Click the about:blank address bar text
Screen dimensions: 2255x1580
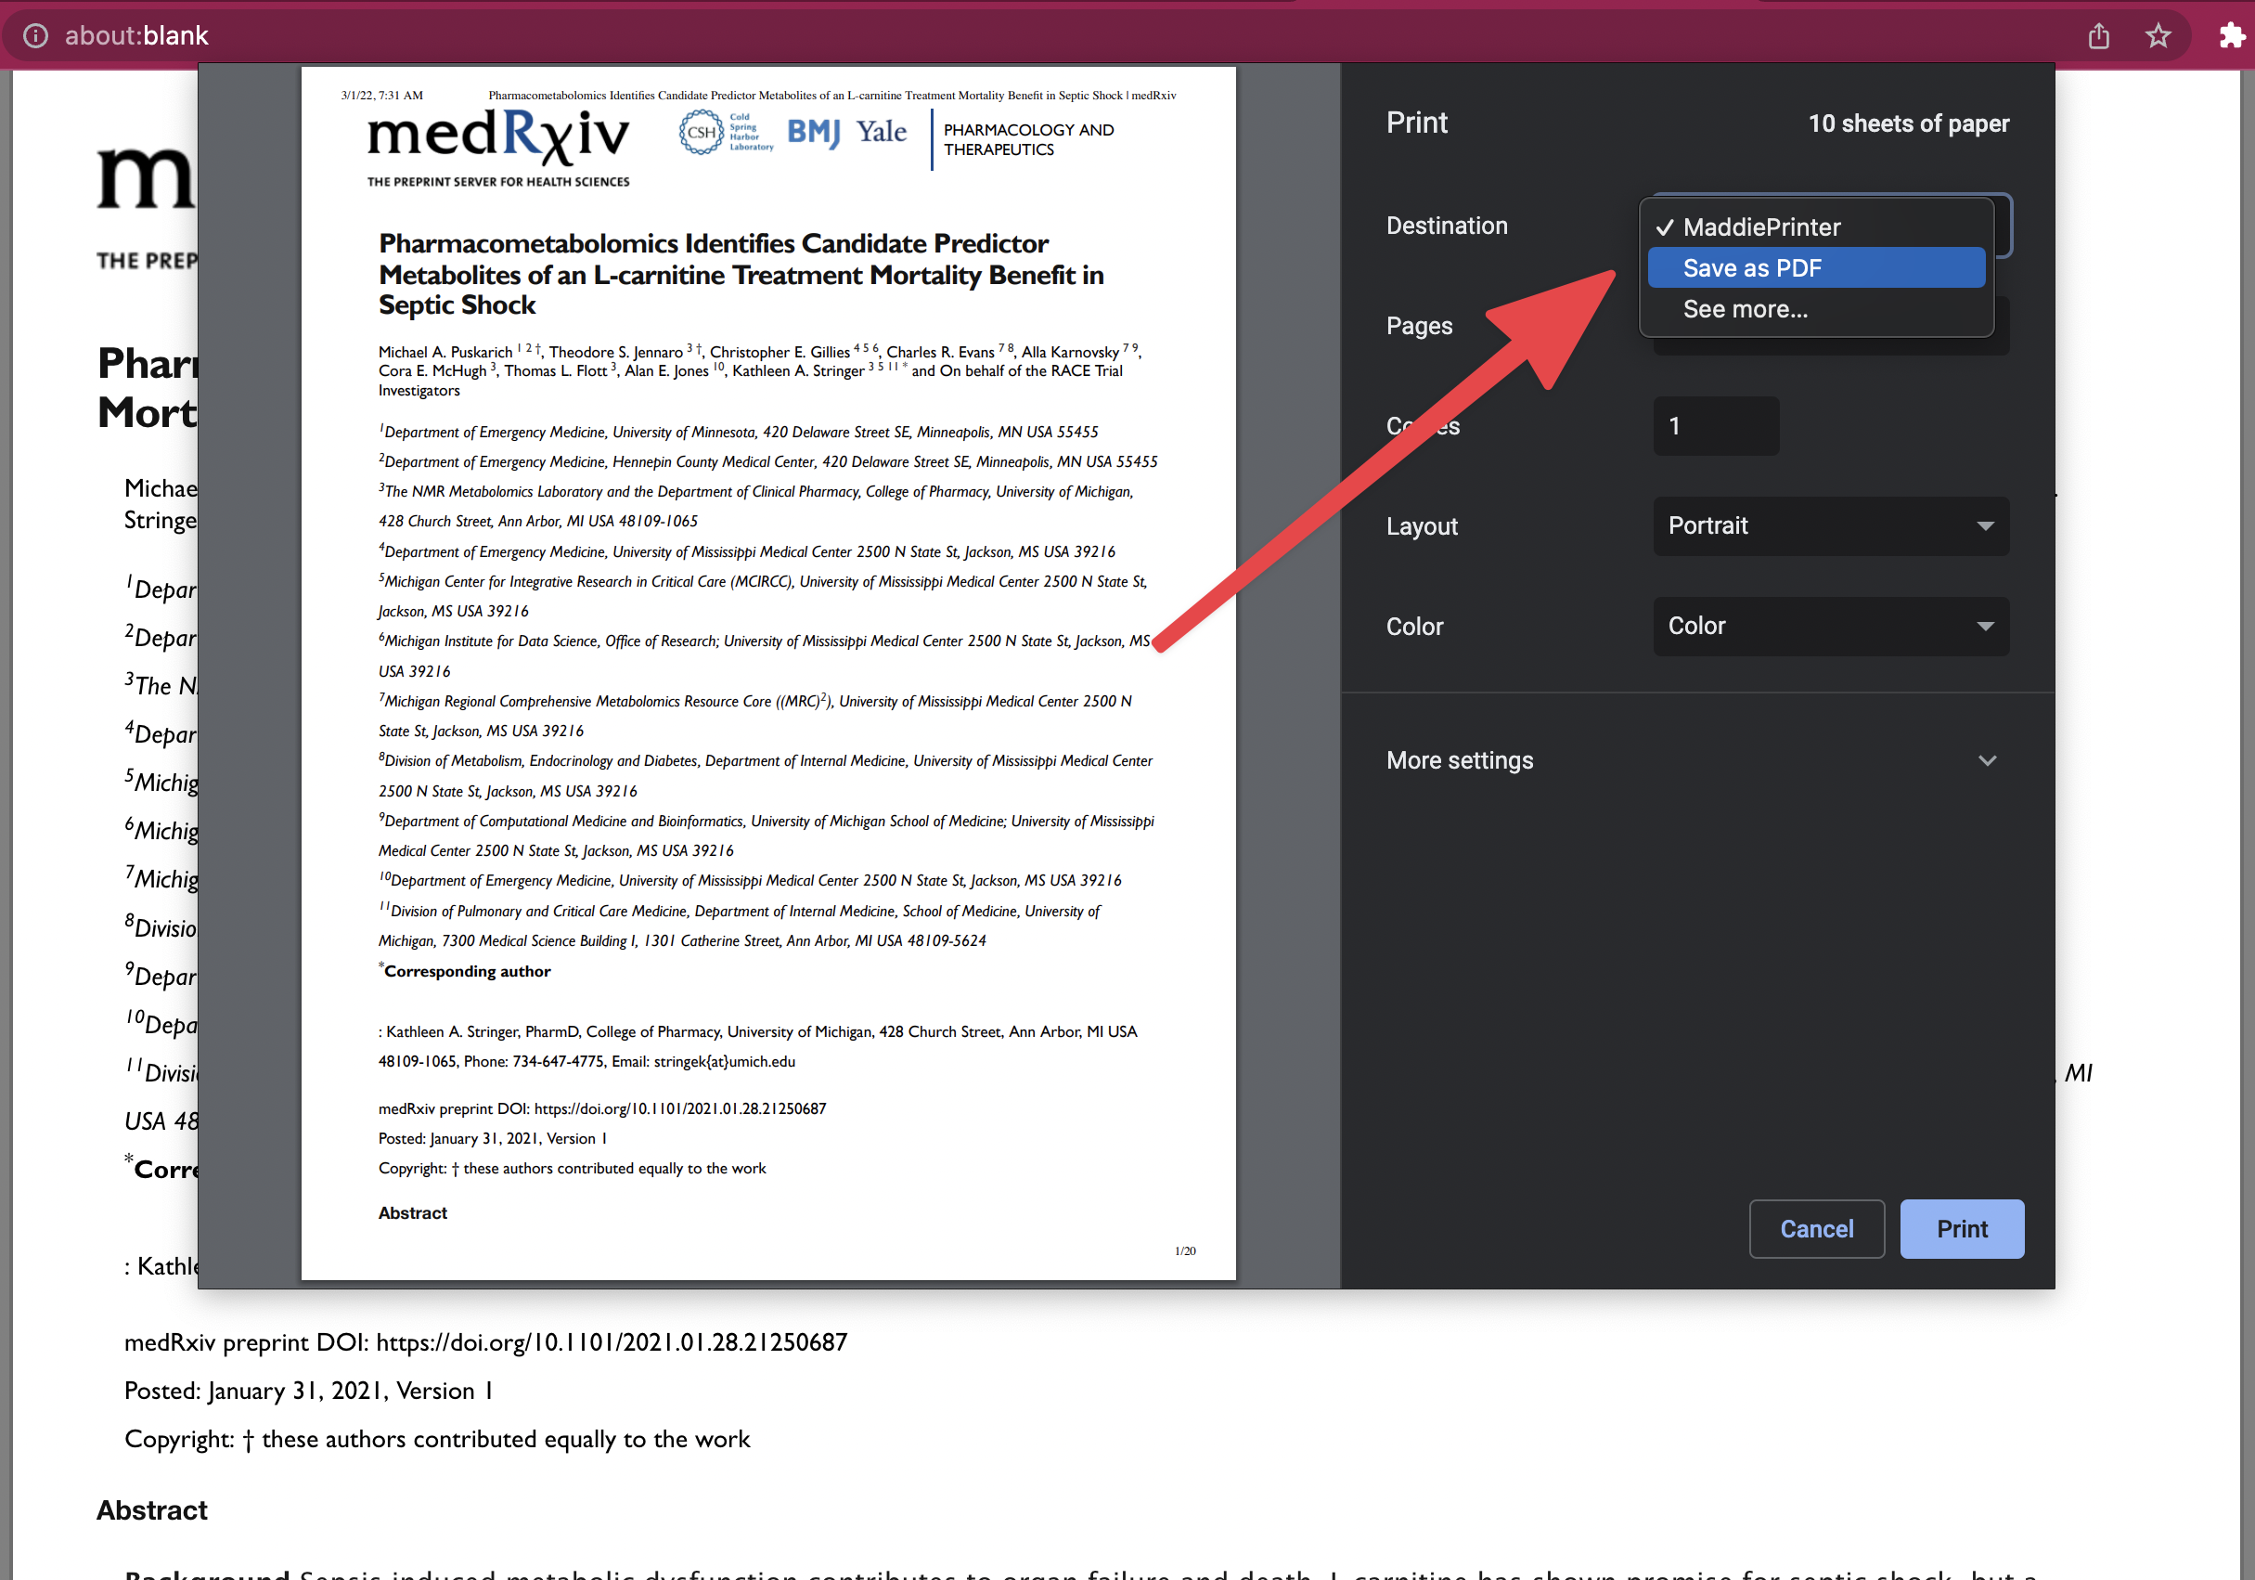click(136, 35)
